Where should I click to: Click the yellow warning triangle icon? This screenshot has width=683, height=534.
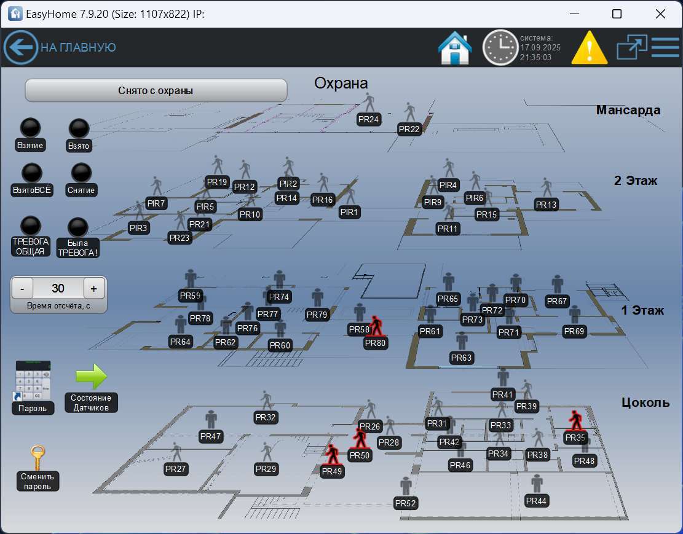[x=589, y=47]
